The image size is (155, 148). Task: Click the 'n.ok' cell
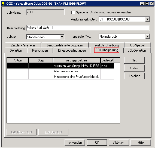point(107,66)
